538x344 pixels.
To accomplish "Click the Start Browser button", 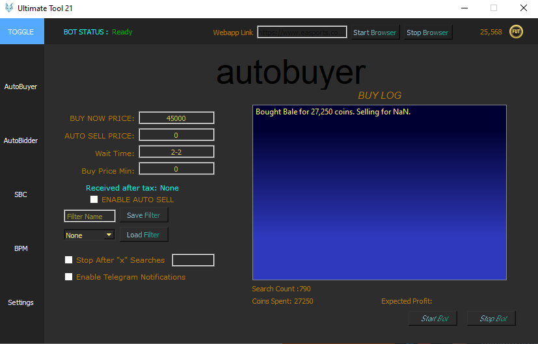I will [375, 33].
